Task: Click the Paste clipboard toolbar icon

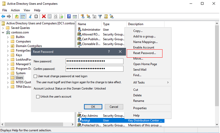Action: 36,17
